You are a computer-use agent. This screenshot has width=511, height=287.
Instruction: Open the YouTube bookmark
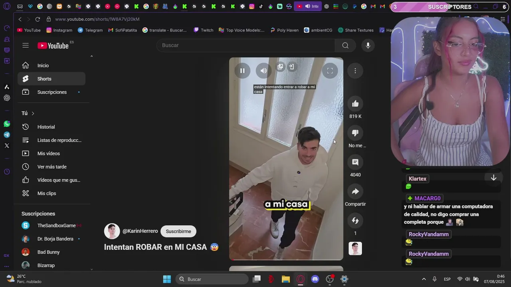click(29, 30)
